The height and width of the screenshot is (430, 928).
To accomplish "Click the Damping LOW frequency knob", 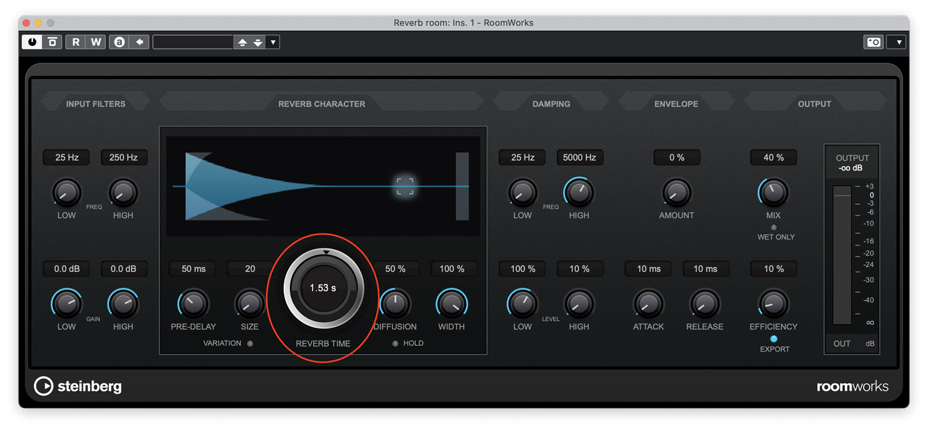I will [523, 193].
